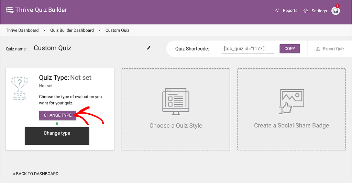Click the Export Quiz label
Viewport: 352px width, 183px height.
point(333,49)
